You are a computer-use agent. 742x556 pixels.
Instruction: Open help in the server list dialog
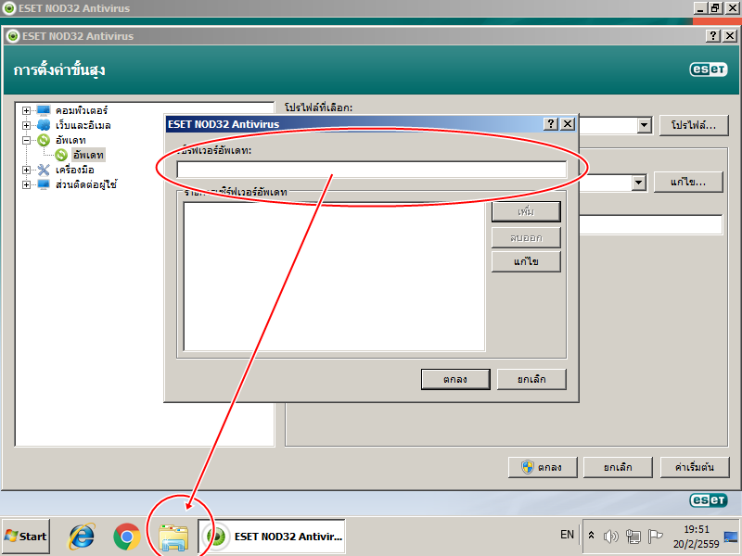(551, 124)
